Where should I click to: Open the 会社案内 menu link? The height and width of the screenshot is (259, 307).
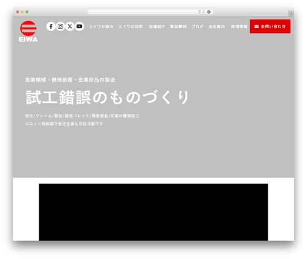click(217, 26)
